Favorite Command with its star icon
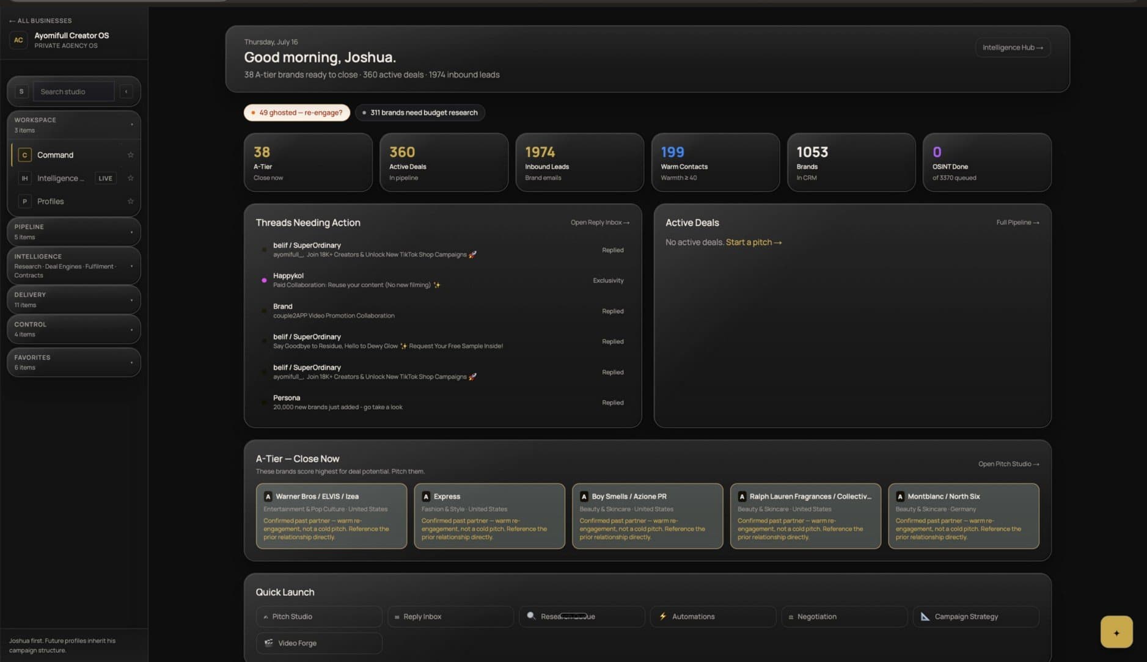The image size is (1147, 662). (x=130, y=155)
